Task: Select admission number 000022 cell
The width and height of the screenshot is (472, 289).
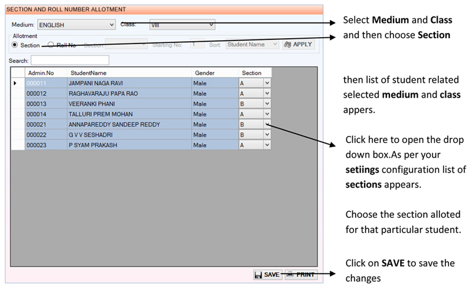Action: [46, 135]
